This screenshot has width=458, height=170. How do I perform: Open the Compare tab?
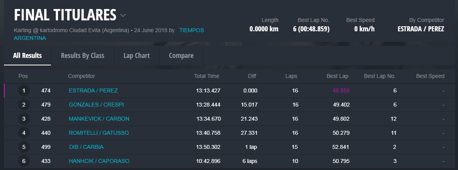click(x=181, y=56)
